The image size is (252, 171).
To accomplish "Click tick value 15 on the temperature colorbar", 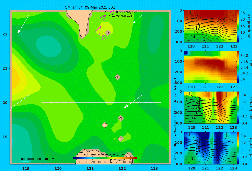I will [242, 26].
